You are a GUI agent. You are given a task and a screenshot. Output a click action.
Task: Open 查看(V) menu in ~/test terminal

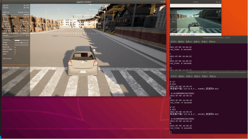click(189, 42)
